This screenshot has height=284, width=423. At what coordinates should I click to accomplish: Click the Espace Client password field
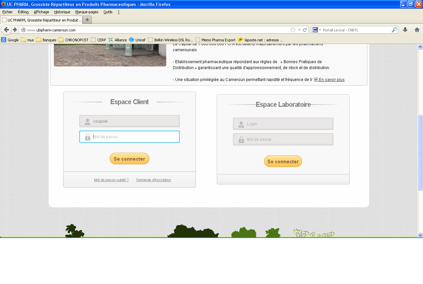point(130,137)
